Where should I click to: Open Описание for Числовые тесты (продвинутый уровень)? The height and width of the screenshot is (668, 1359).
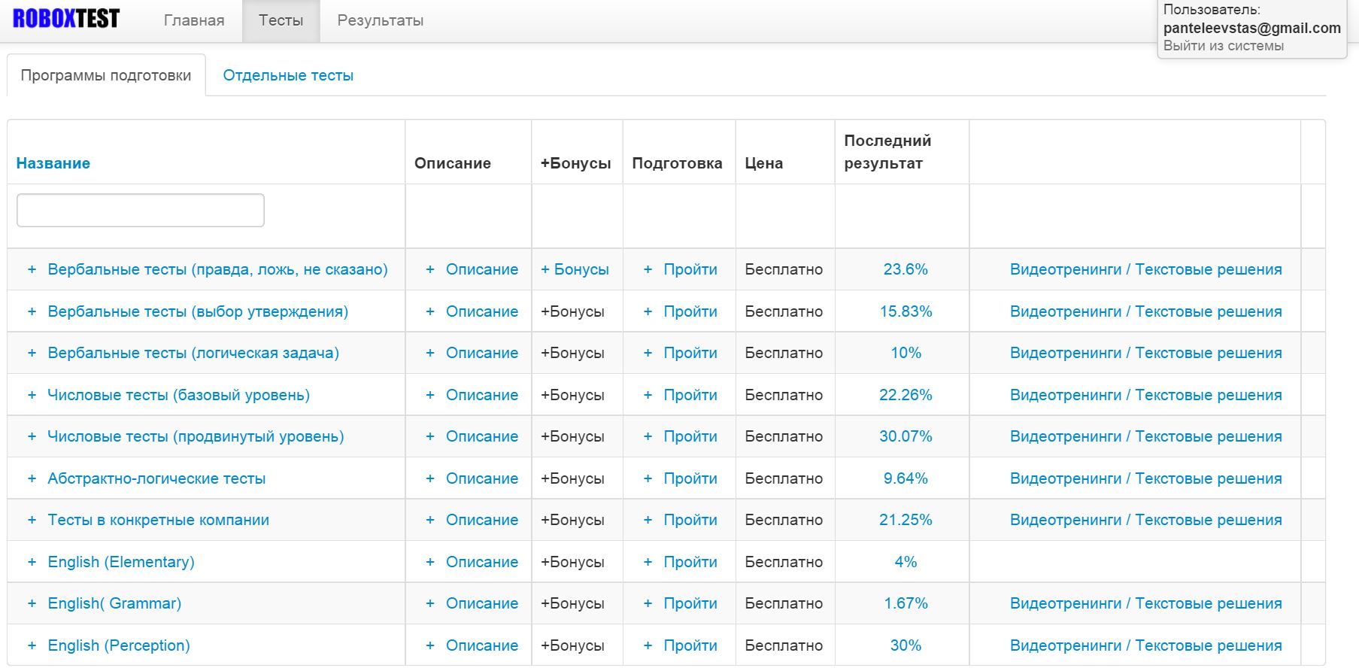point(481,436)
